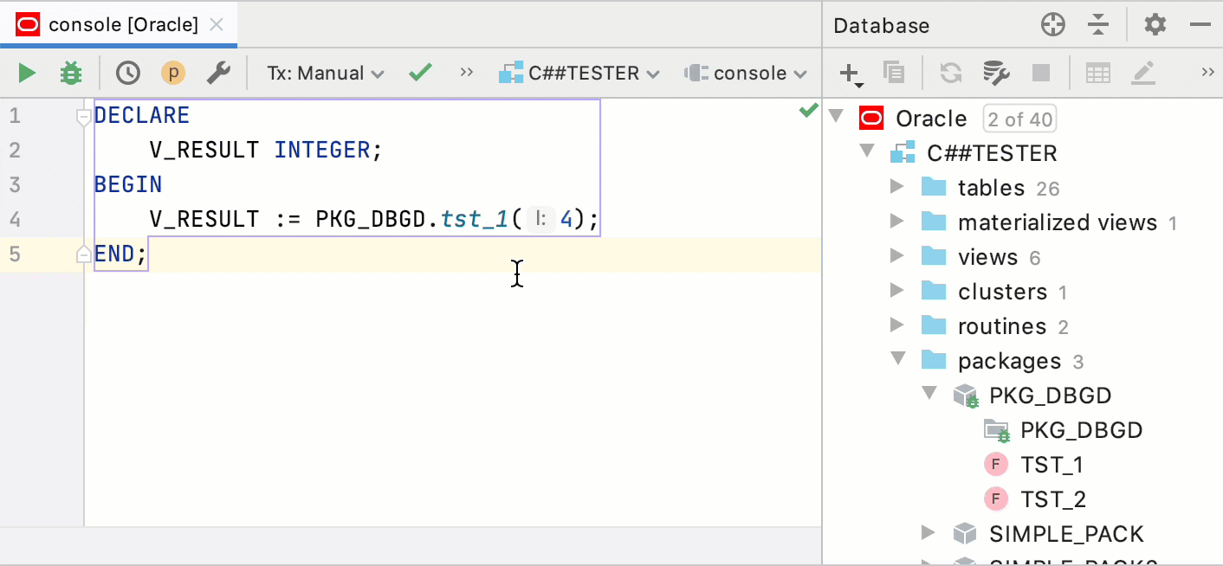
Task: Select the TST_1 function in tree
Action: (1052, 464)
